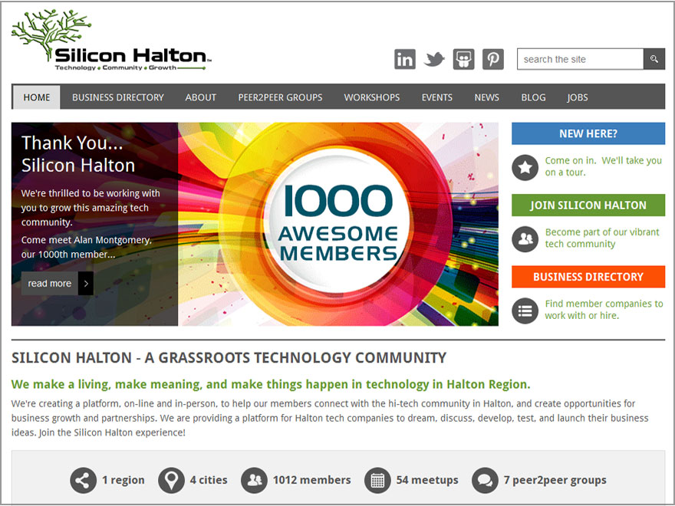The height and width of the screenshot is (506, 675).
Task: Click the chat bubble icon for peer2peer groups
Action: click(x=485, y=480)
